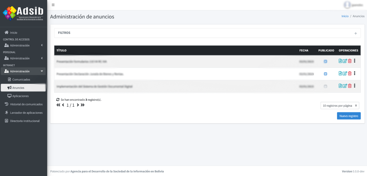Delete the third announcement with trash icon
The image size is (367, 176).
pyautogui.click(x=350, y=86)
